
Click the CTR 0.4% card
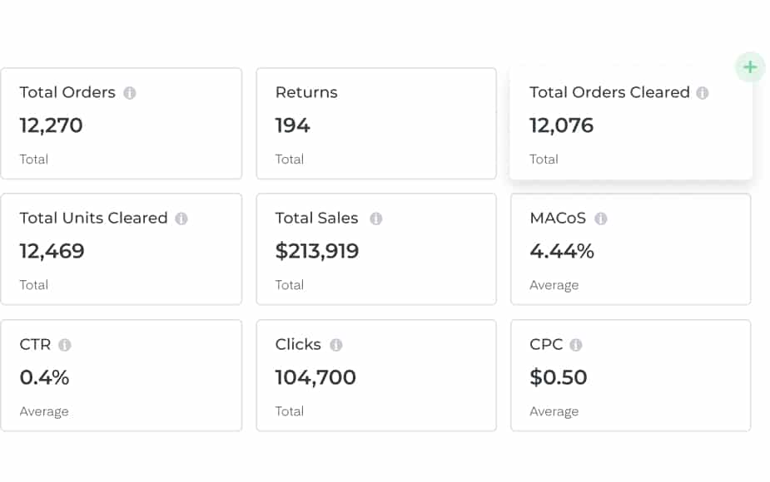[x=121, y=376]
